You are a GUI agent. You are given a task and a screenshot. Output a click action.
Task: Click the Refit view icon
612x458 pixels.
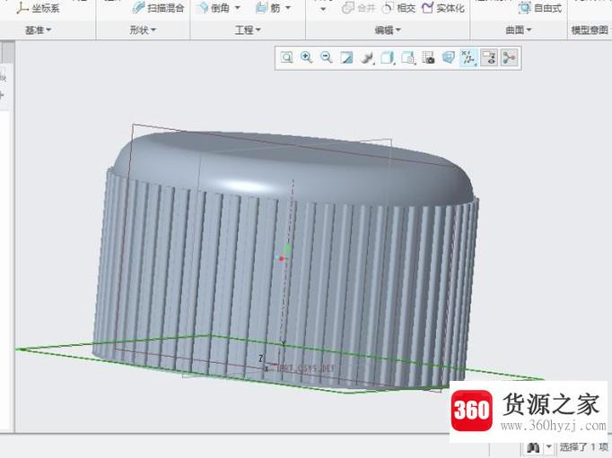[x=286, y=58]
